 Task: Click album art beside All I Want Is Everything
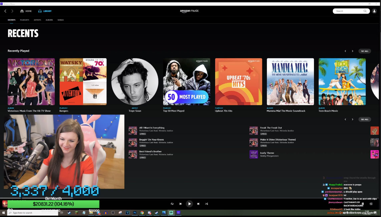[133, 131]
